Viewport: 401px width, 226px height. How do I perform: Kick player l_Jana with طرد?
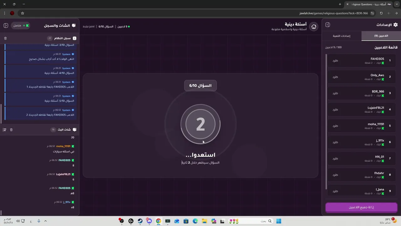coord(335,191)
